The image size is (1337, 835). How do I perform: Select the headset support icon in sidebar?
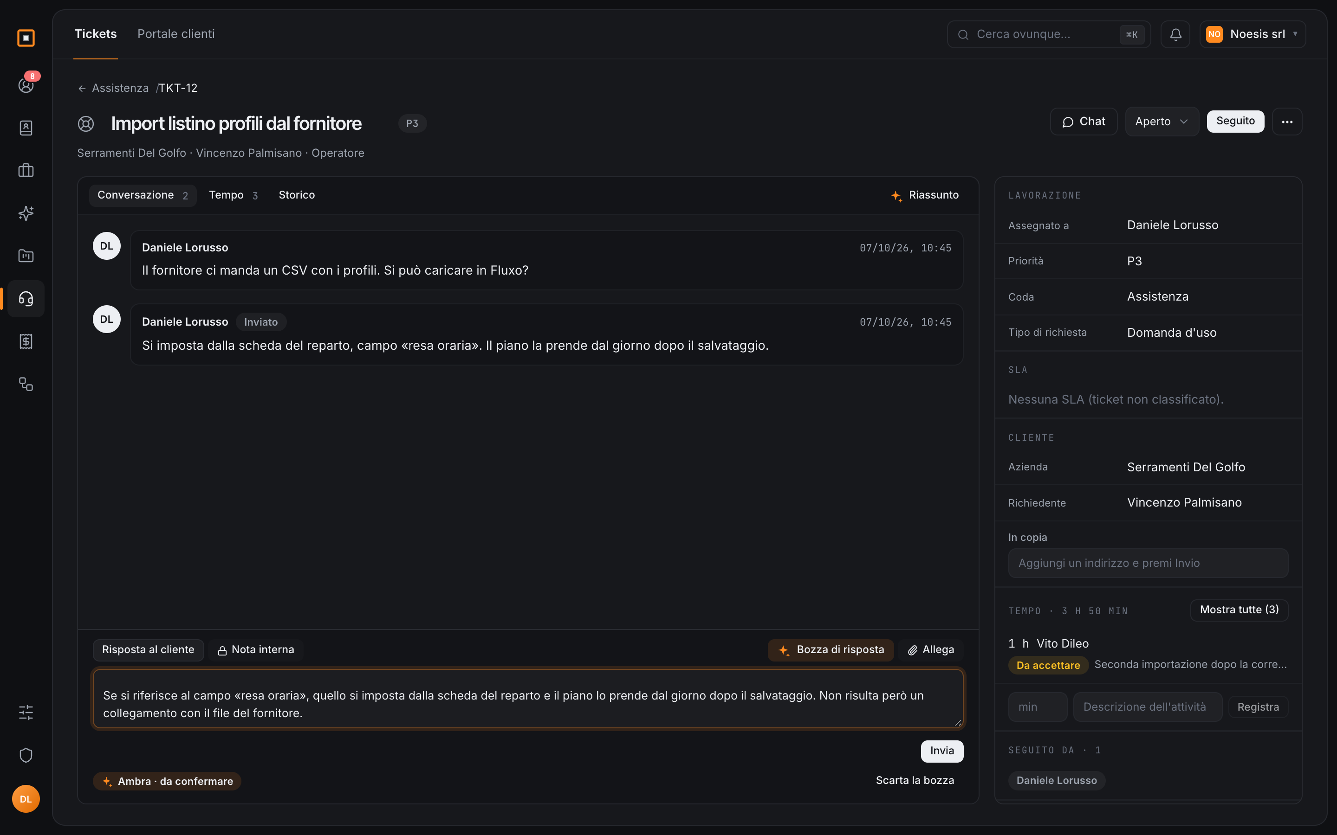[x=26, y=299]
